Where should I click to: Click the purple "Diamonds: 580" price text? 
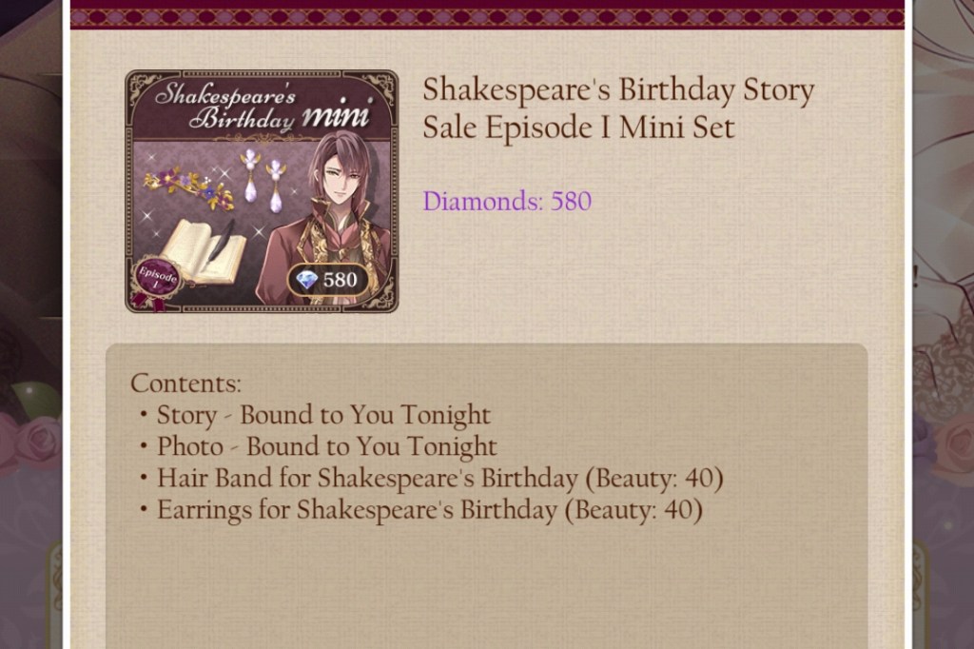click(x=507, y=201)
